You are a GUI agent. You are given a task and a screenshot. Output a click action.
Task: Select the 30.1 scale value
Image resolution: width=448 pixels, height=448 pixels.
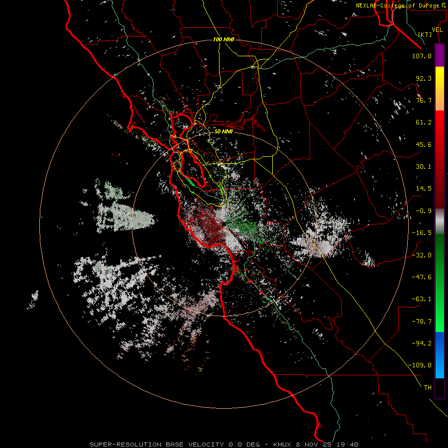pyautogui.click(x=424, y=167)
